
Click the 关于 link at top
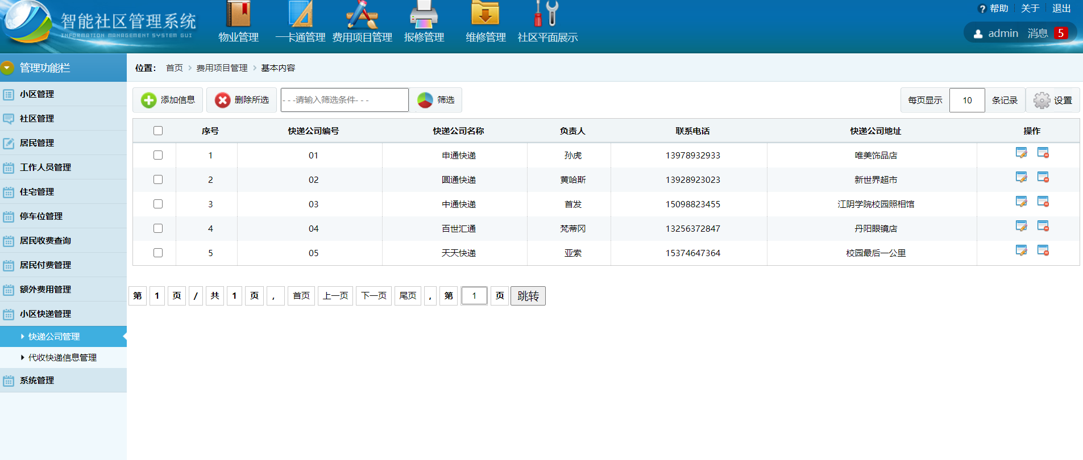coord(1030,9)
